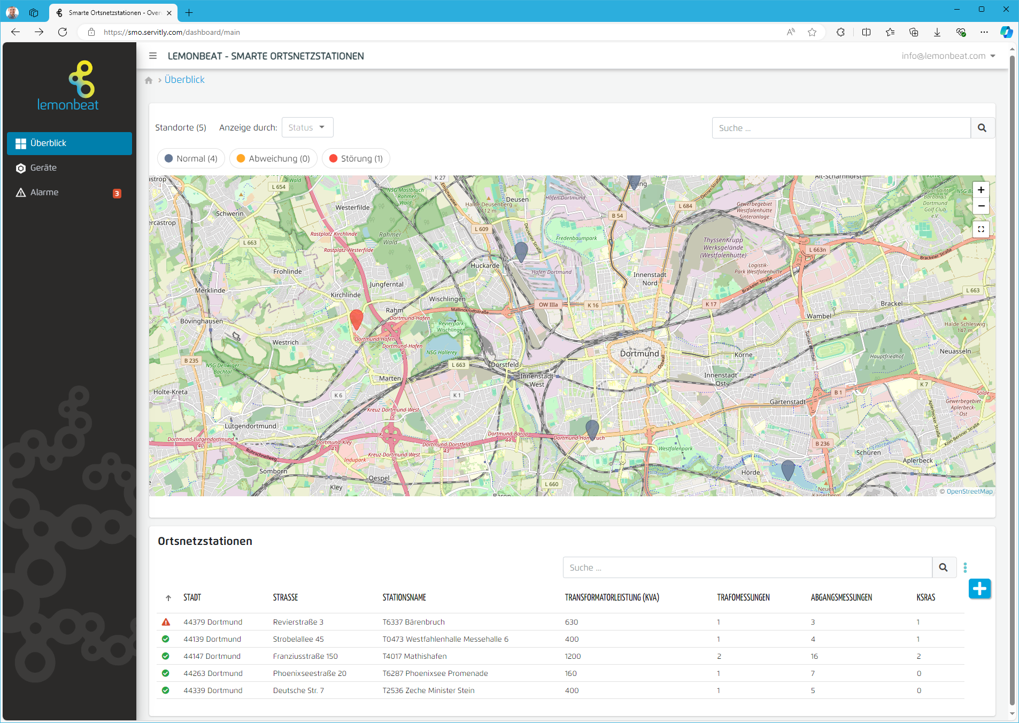The height and width of the screenshot is (723, 1019).
Task: Toggle map fullscreen view
Action: click(x=981, y=229)
